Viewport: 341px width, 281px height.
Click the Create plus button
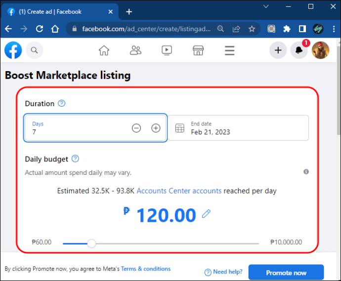click(278, 50)
